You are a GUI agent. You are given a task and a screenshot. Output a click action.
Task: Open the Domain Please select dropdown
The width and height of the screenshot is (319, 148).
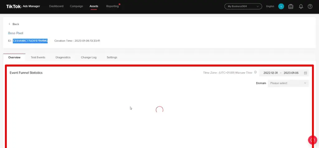pyautogui.click(x=288, y=83)
